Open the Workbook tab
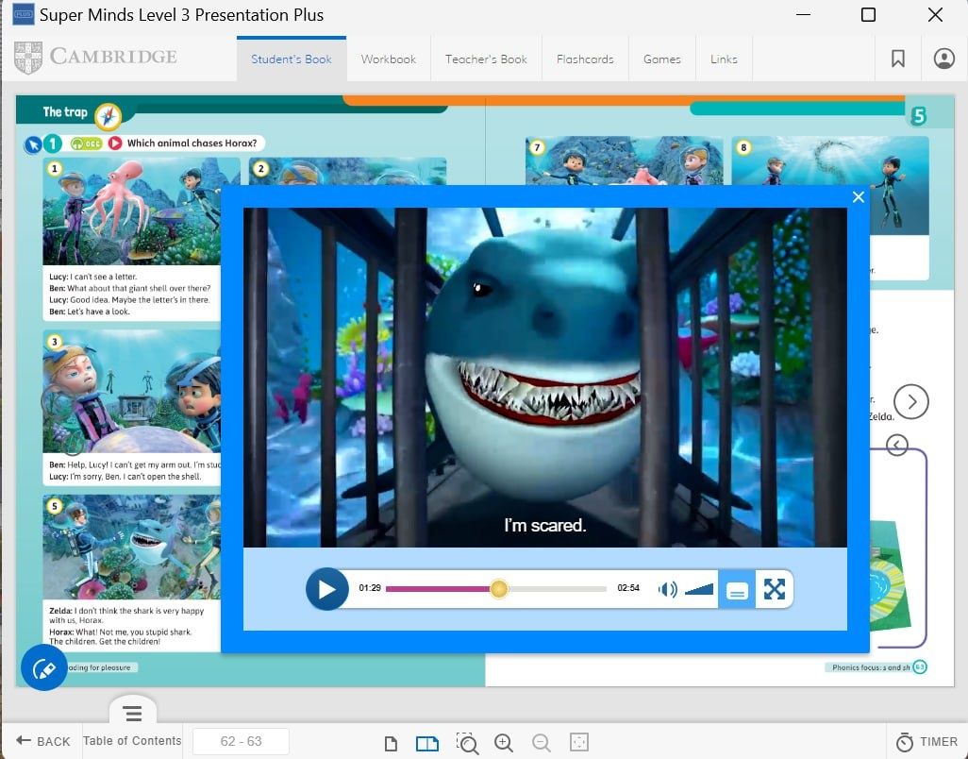 point(389,59)
